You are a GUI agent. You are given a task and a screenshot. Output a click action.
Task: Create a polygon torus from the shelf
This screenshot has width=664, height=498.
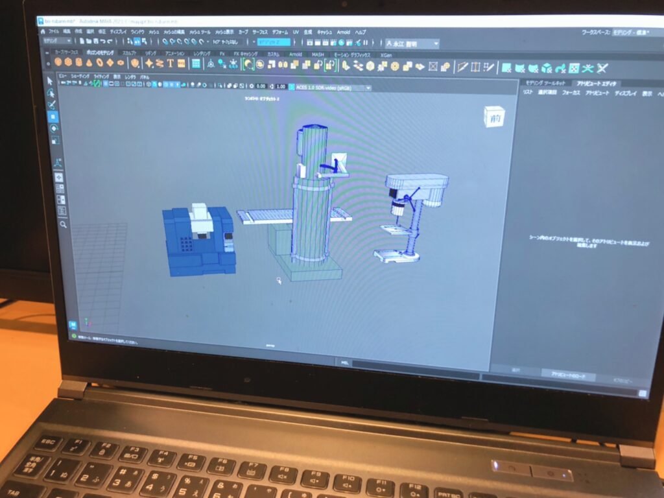click(x=99, y=63)
